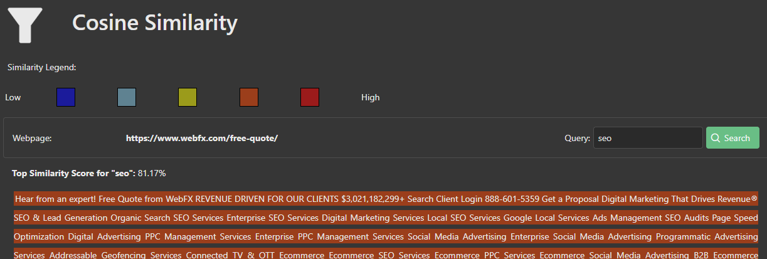Focus the Query input field containing seo
Viewport: 767px width, 259px height.
pyautogui.click(x=648, y=138)
